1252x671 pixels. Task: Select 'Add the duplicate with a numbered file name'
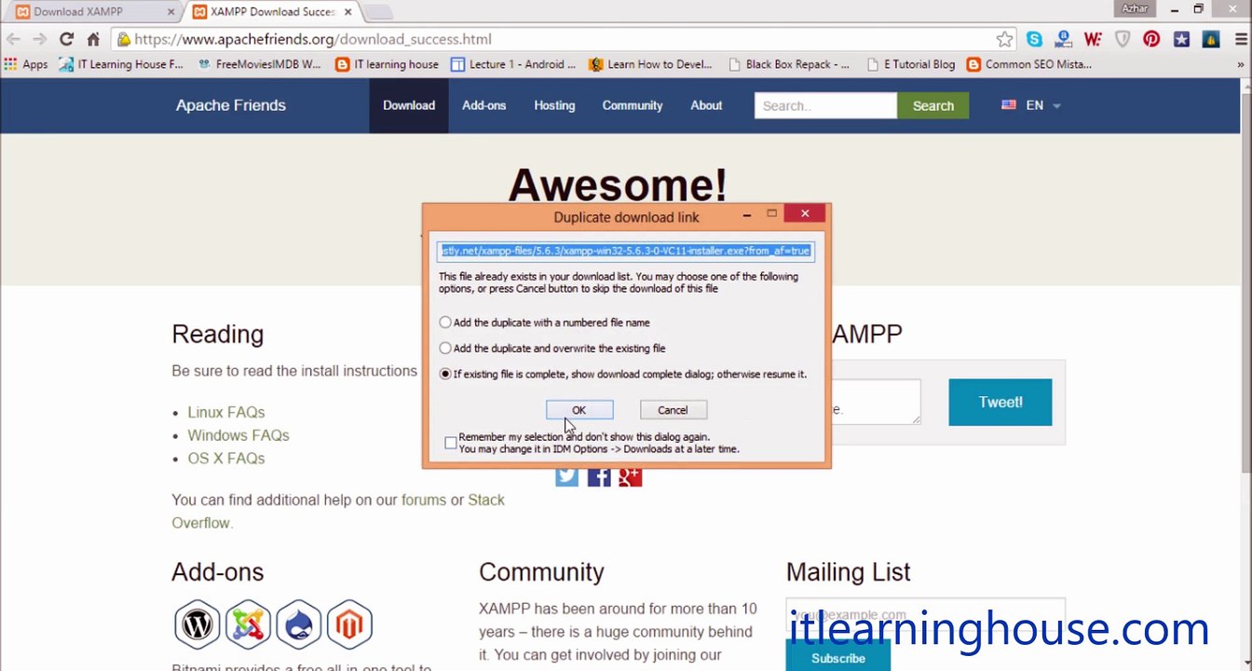445,322
